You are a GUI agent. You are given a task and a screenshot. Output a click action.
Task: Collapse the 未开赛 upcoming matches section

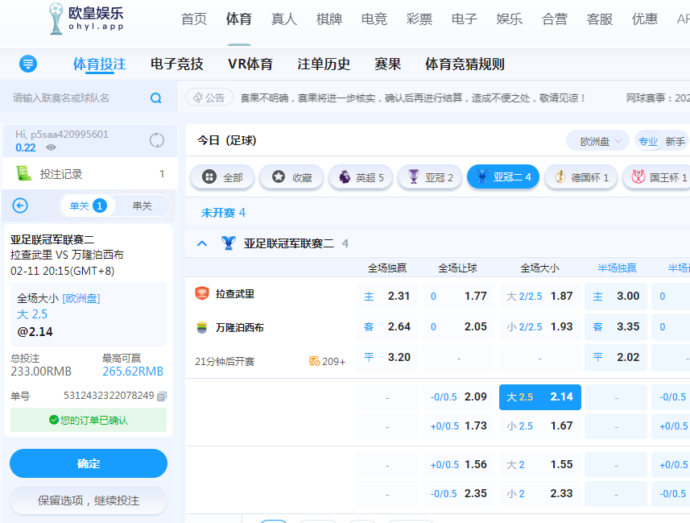222,213
